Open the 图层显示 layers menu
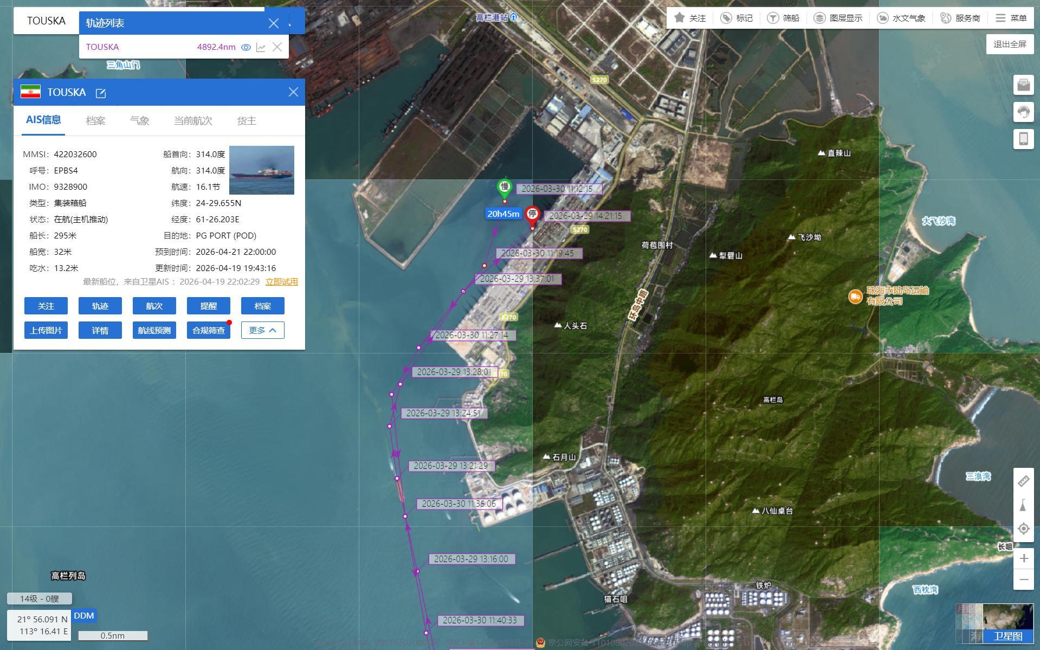 838,18
